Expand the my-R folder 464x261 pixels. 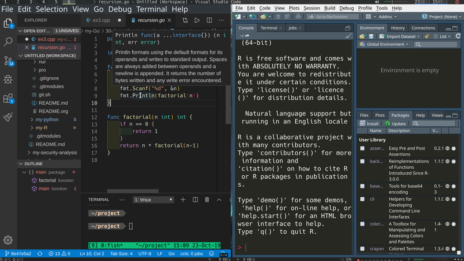tap(32, 128)
